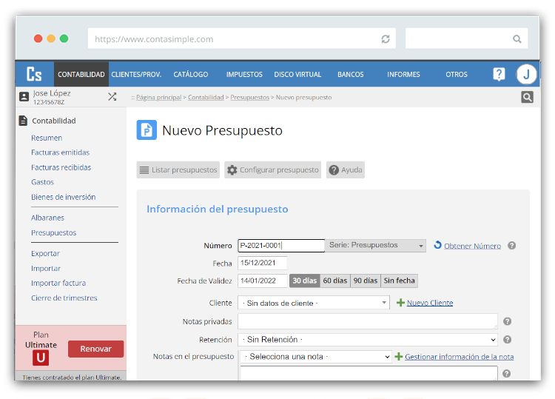Open Facturas emitidas in the sidebar
This screenshot has width=555, height=399.
click(60, 152)
